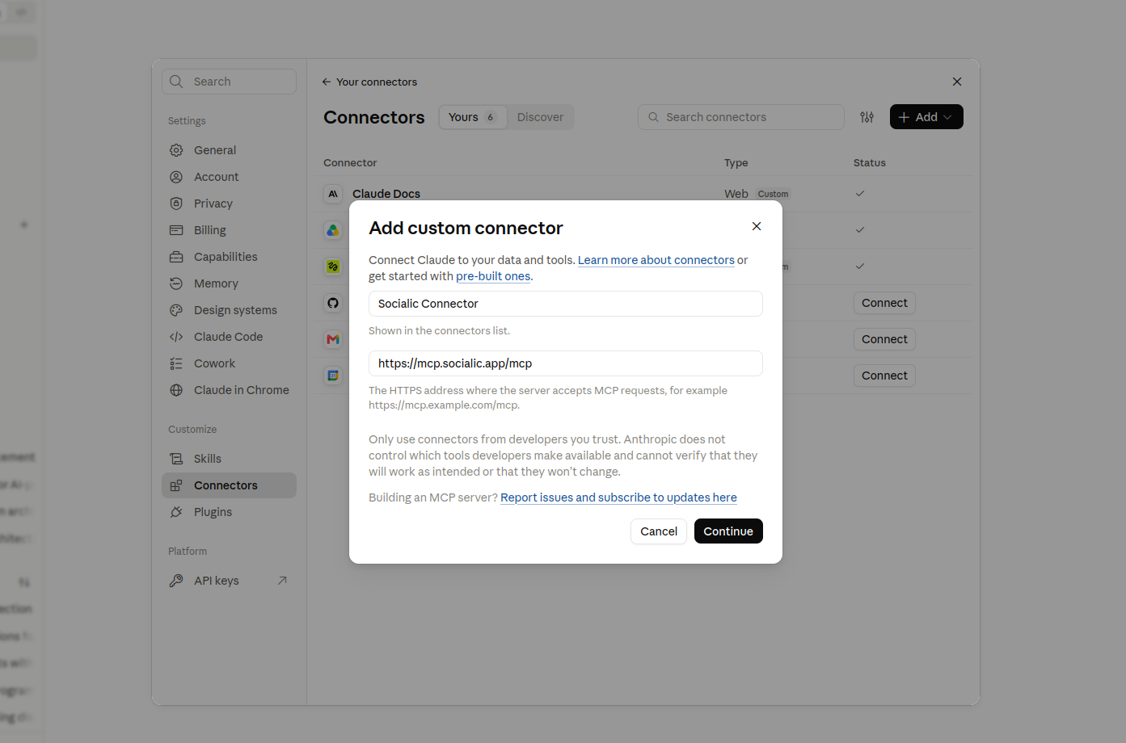Click the settings Search field
The width and height of the screenshot is (1126, 743).
[x=230, y=82]
